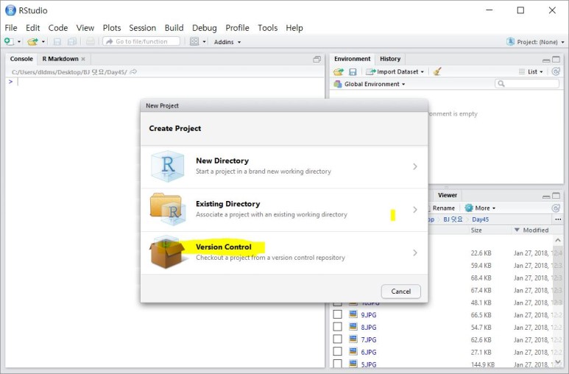Click the go to directory ellipsis button
569x374 pixels.
click(558, 219)
